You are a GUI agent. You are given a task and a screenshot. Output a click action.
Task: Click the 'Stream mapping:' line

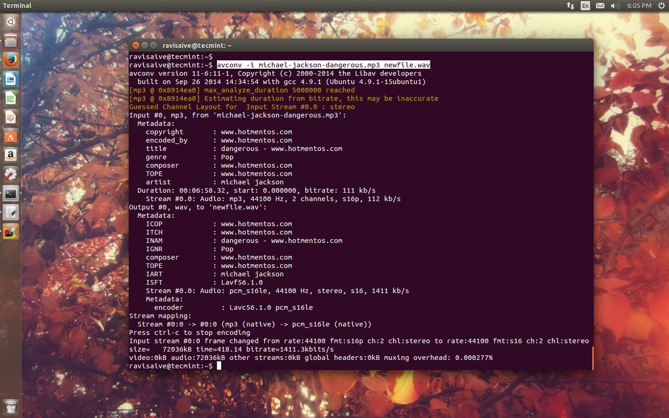[x=160, y=316]
